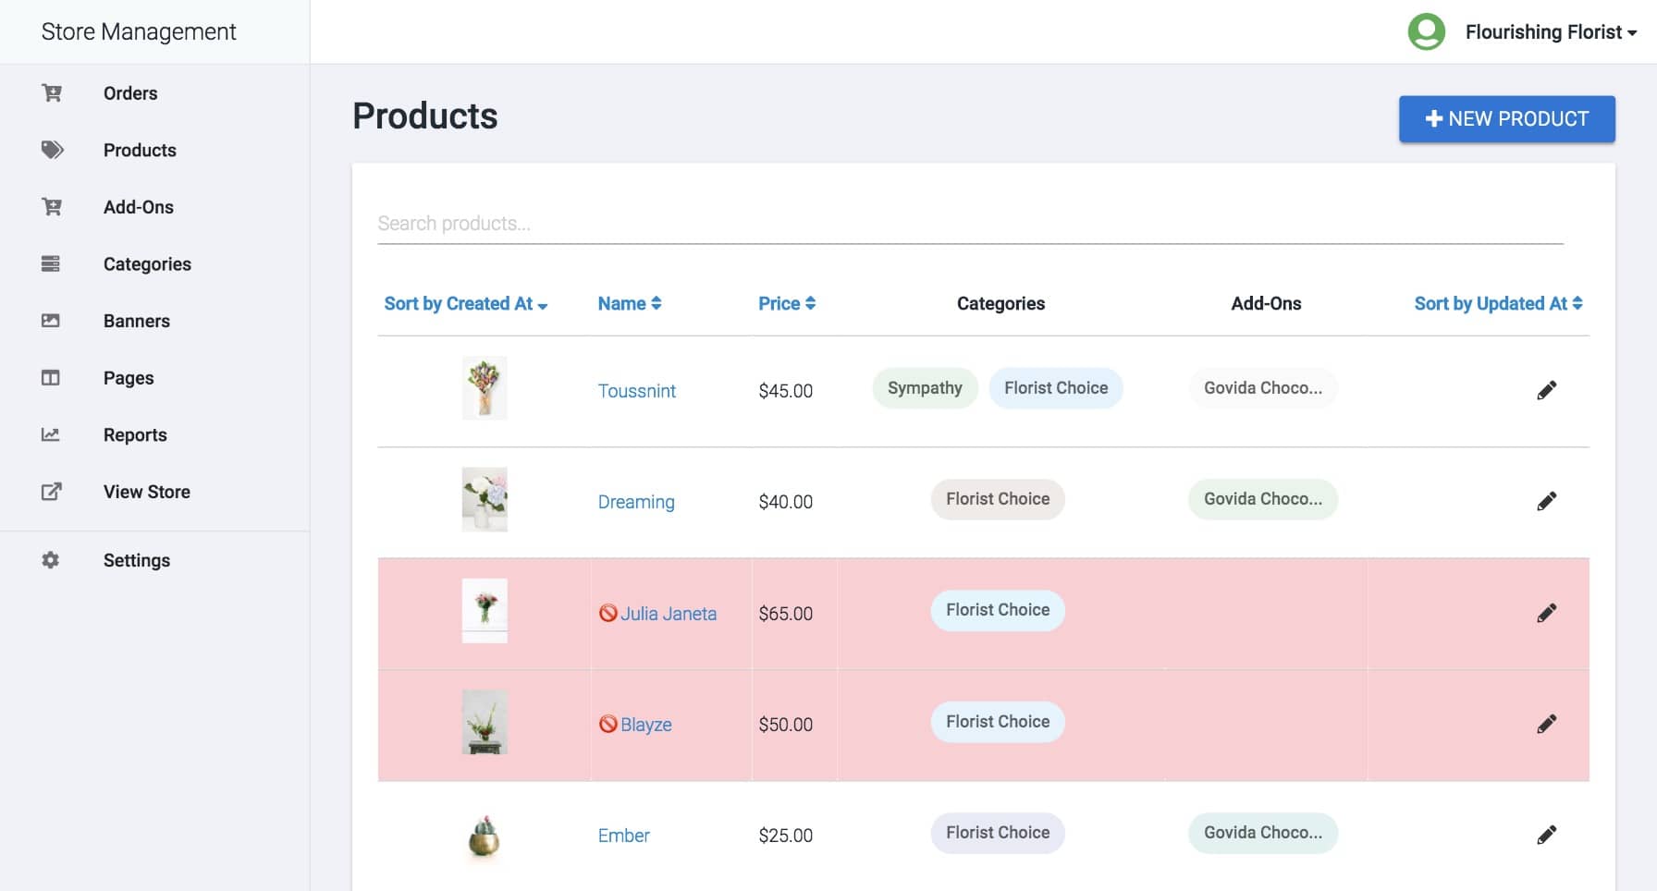Click the Products tag icon in sidebar
Viewport: 1657px width, 891px height.
52,150
